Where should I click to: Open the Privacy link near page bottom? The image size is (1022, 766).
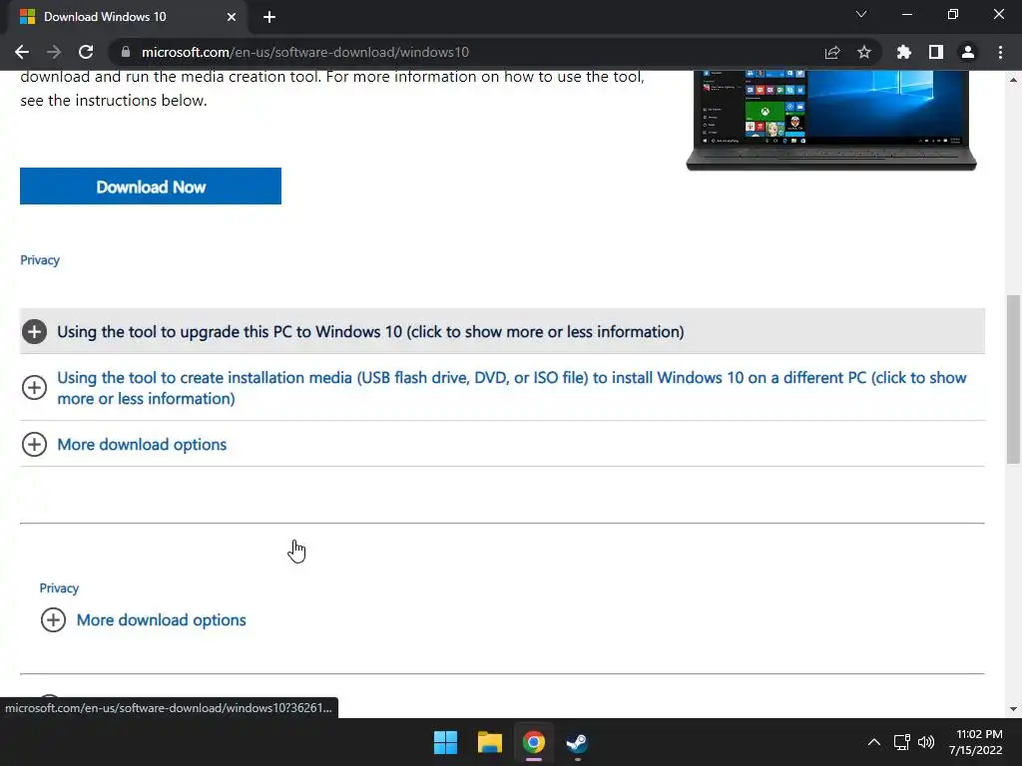click(x=59, y=588)
